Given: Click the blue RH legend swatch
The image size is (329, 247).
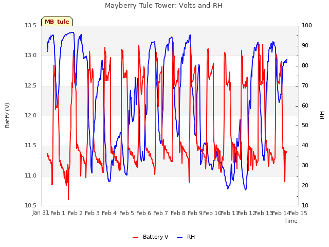Looking at the screenshot, I should 180,238.
